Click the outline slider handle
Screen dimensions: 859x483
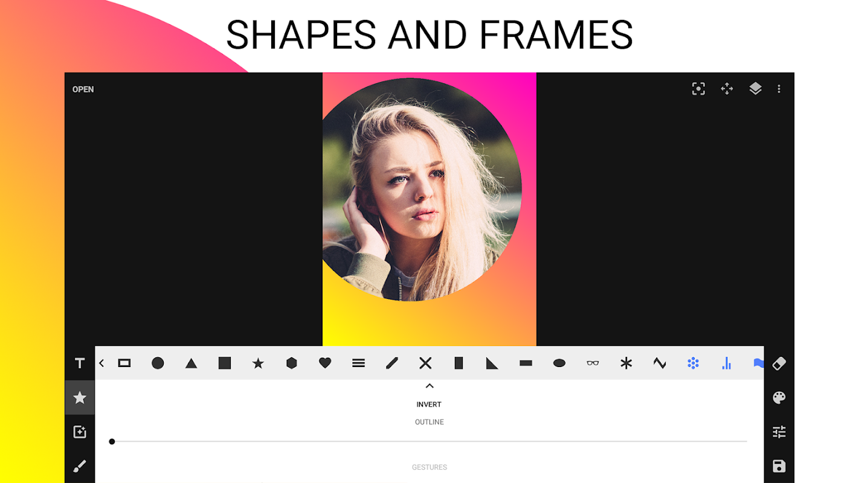coord(112,441)
